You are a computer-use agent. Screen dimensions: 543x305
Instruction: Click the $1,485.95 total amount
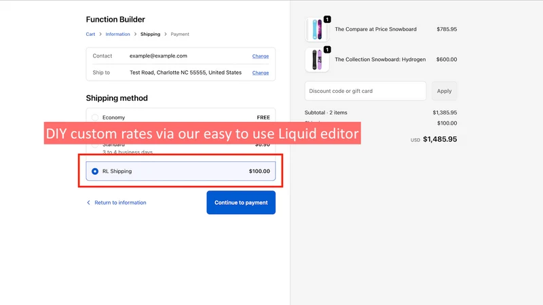click(x=440, y=139)
